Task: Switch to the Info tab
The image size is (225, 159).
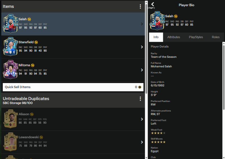Action: (156, 37)
